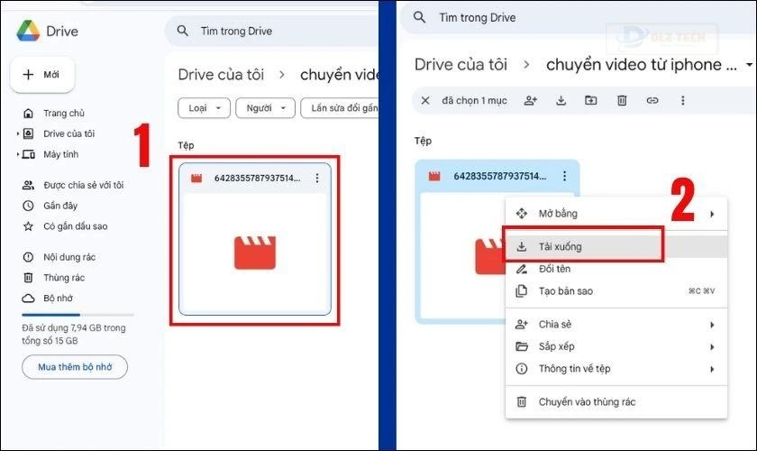
Task: Click the search magnifier icon in right panel
Action: click(420, 17)
